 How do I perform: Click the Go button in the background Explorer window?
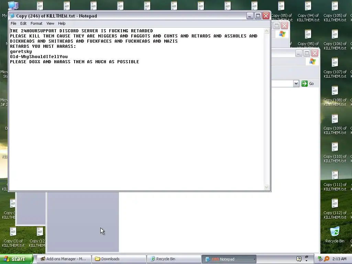coord(308,84)
